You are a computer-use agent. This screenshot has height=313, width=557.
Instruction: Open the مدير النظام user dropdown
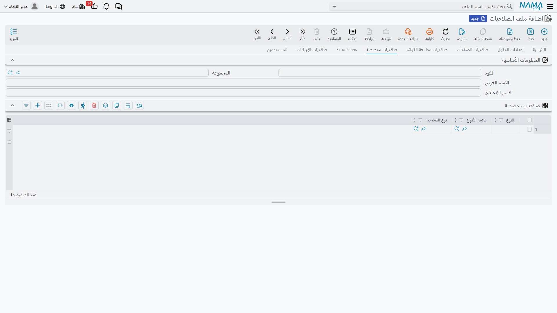21,6
